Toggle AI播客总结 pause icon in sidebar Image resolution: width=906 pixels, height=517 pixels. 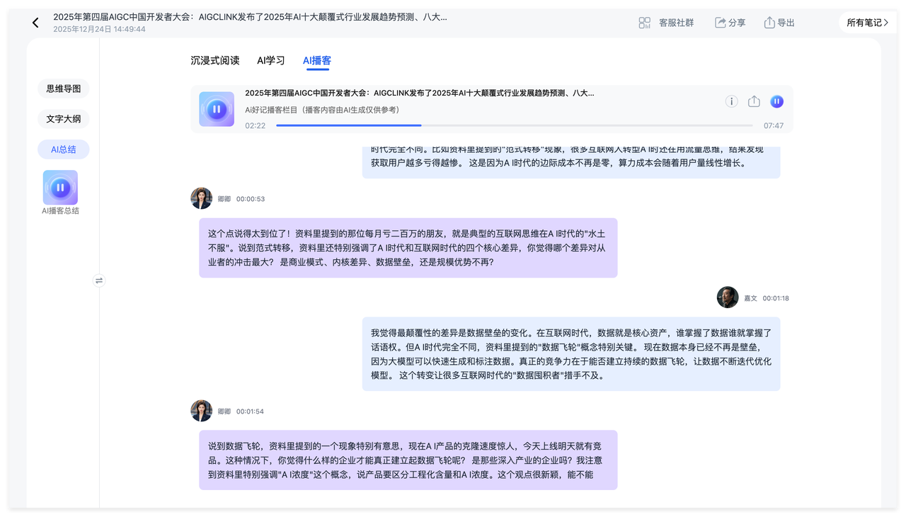click(x=60, y=188)
